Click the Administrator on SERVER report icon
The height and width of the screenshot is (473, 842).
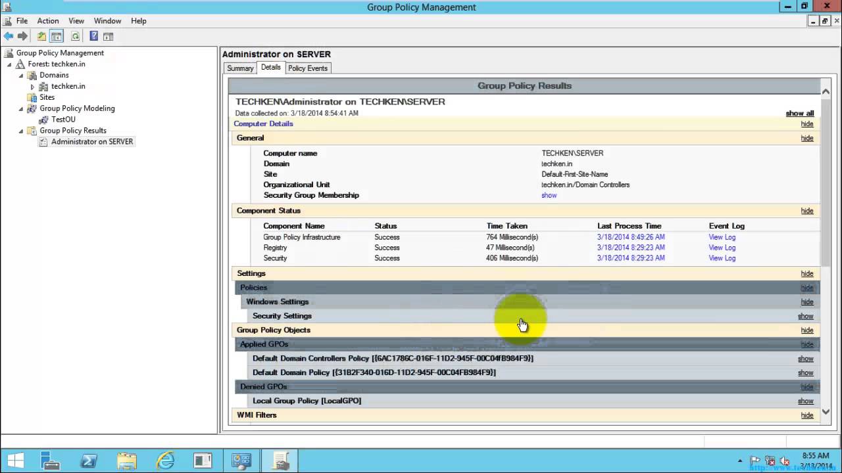click(x=43, y=142)
